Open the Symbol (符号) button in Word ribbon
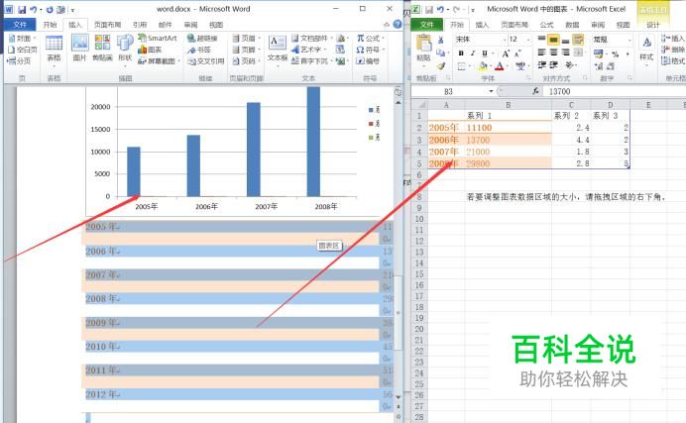This screenshot has width=686, height=423. (370, 50)
